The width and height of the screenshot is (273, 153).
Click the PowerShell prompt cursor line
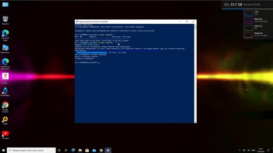pos(87,62)
